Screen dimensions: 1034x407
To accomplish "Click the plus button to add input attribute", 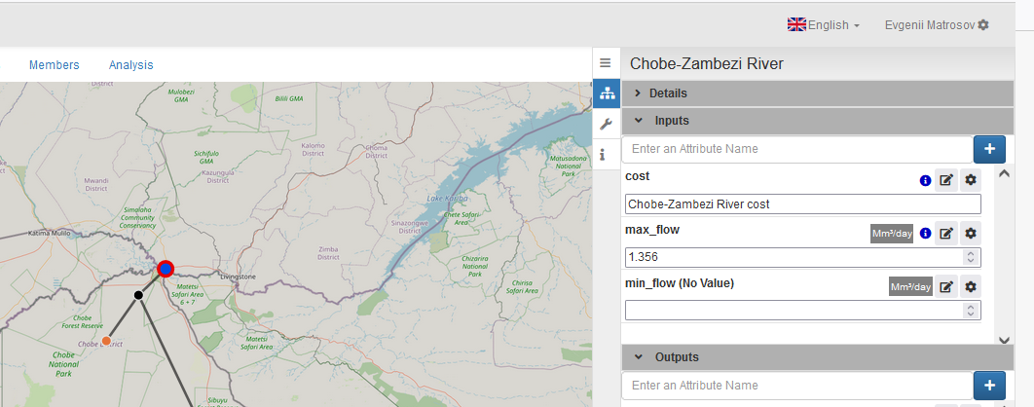I will coord(989,149).
